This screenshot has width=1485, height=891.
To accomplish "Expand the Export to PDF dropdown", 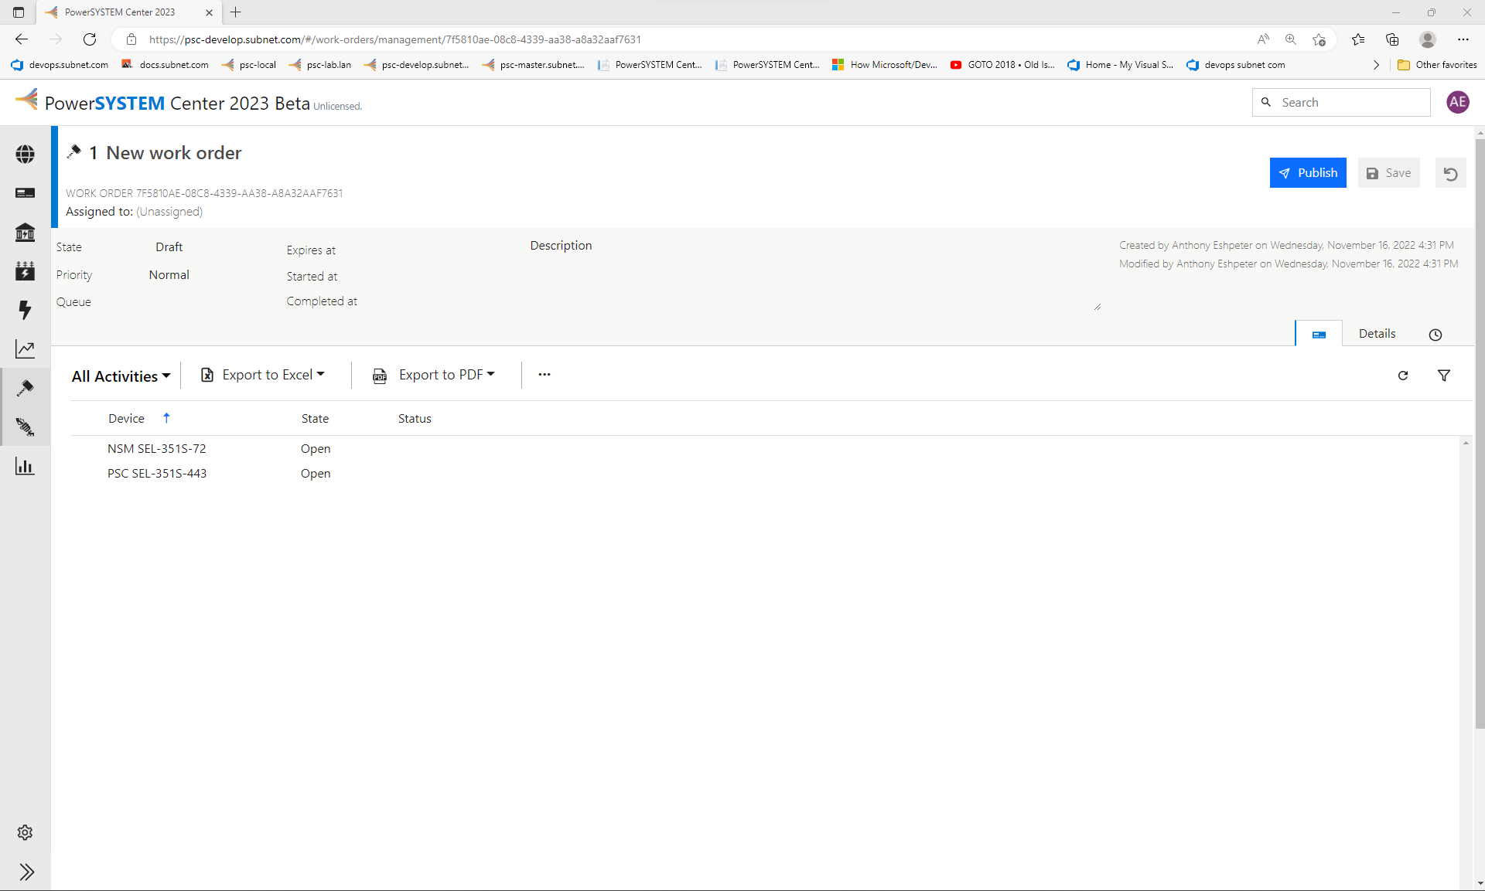I will click(435, 375).
